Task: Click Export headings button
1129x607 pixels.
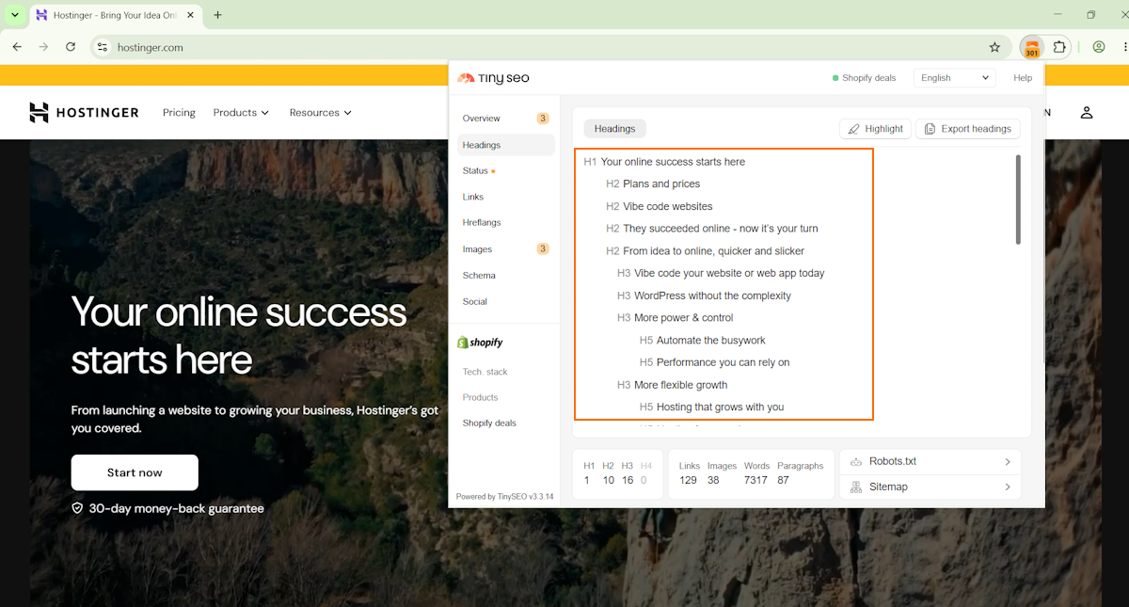Action: pyautogui.click(x=967, y=129)
